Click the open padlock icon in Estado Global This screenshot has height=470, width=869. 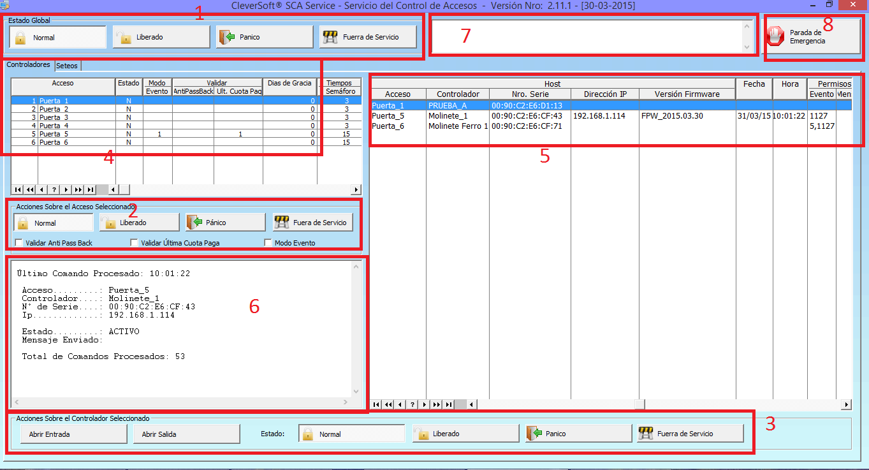[124, 38]
